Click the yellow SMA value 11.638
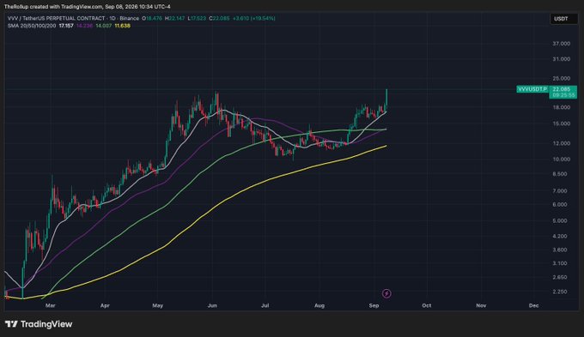Image resolution: width=584 pixels, height=337 pixels. [x=122, y=26]
